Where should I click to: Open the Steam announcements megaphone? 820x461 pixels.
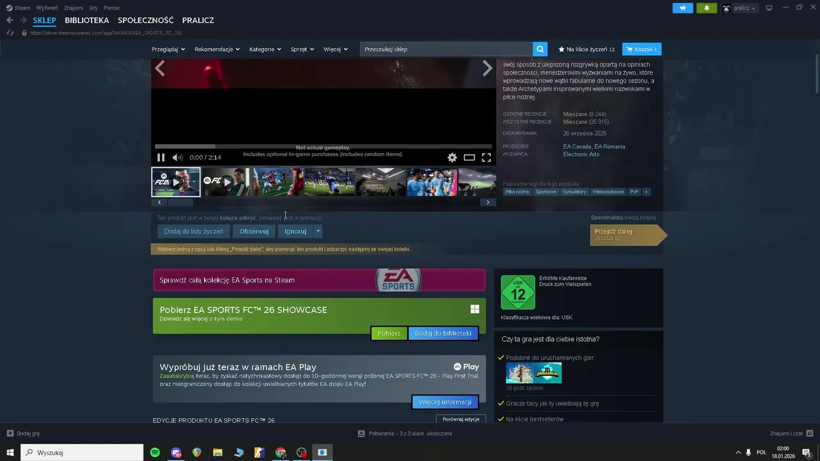682,8
